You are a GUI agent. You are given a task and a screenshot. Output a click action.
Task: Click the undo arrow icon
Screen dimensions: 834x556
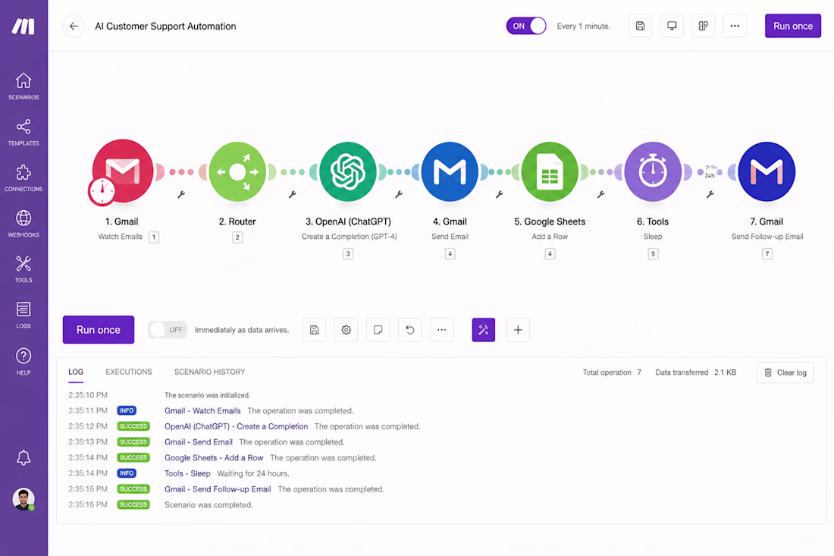click(x=409, y=330)
